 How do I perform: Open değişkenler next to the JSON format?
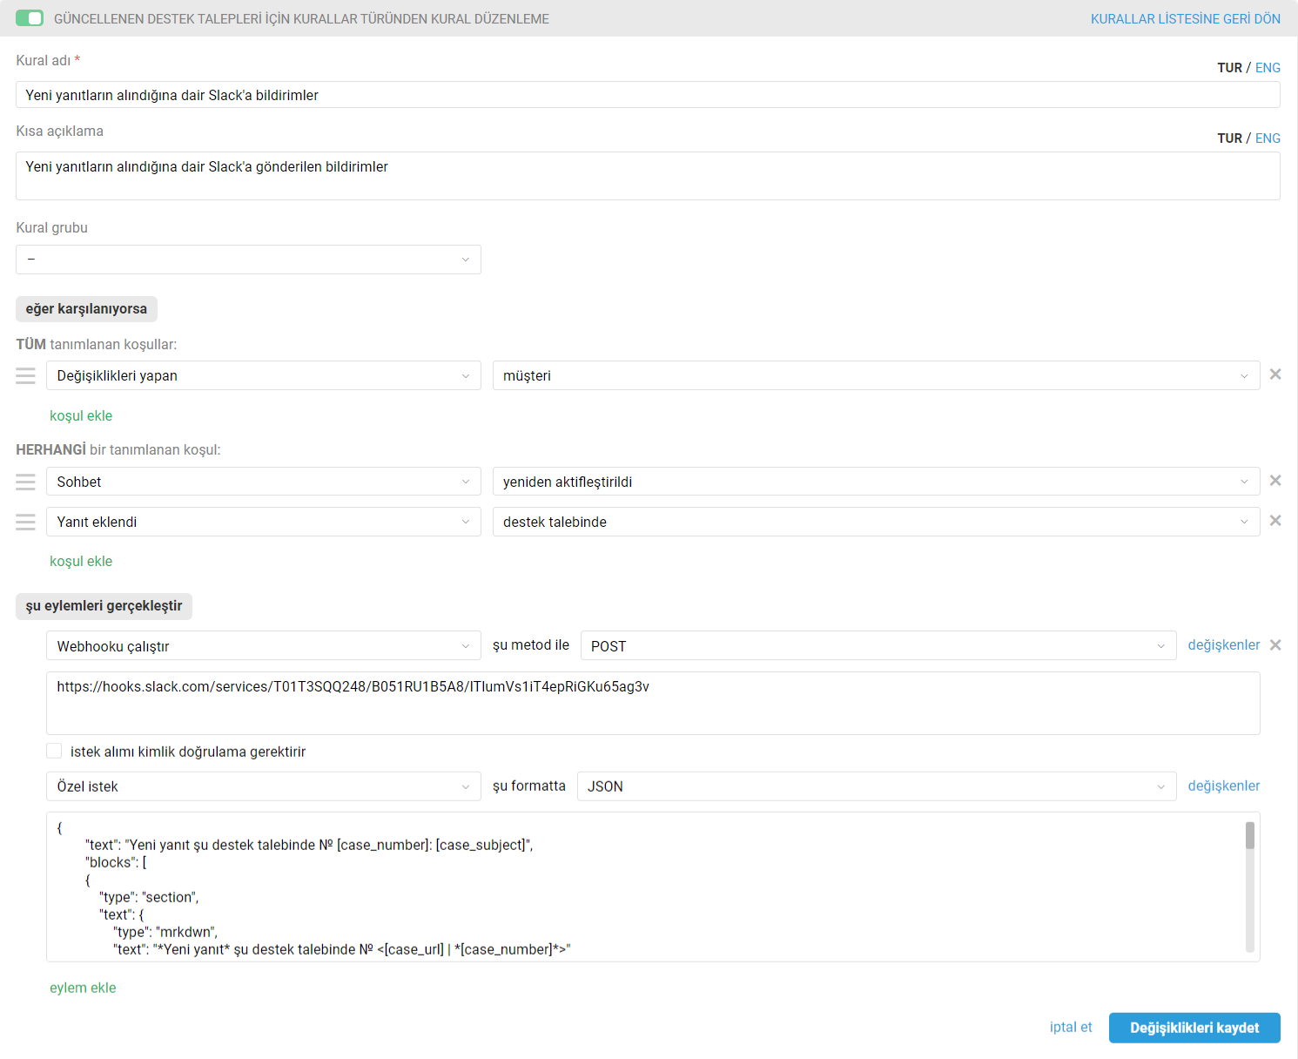coord(1224,786)
